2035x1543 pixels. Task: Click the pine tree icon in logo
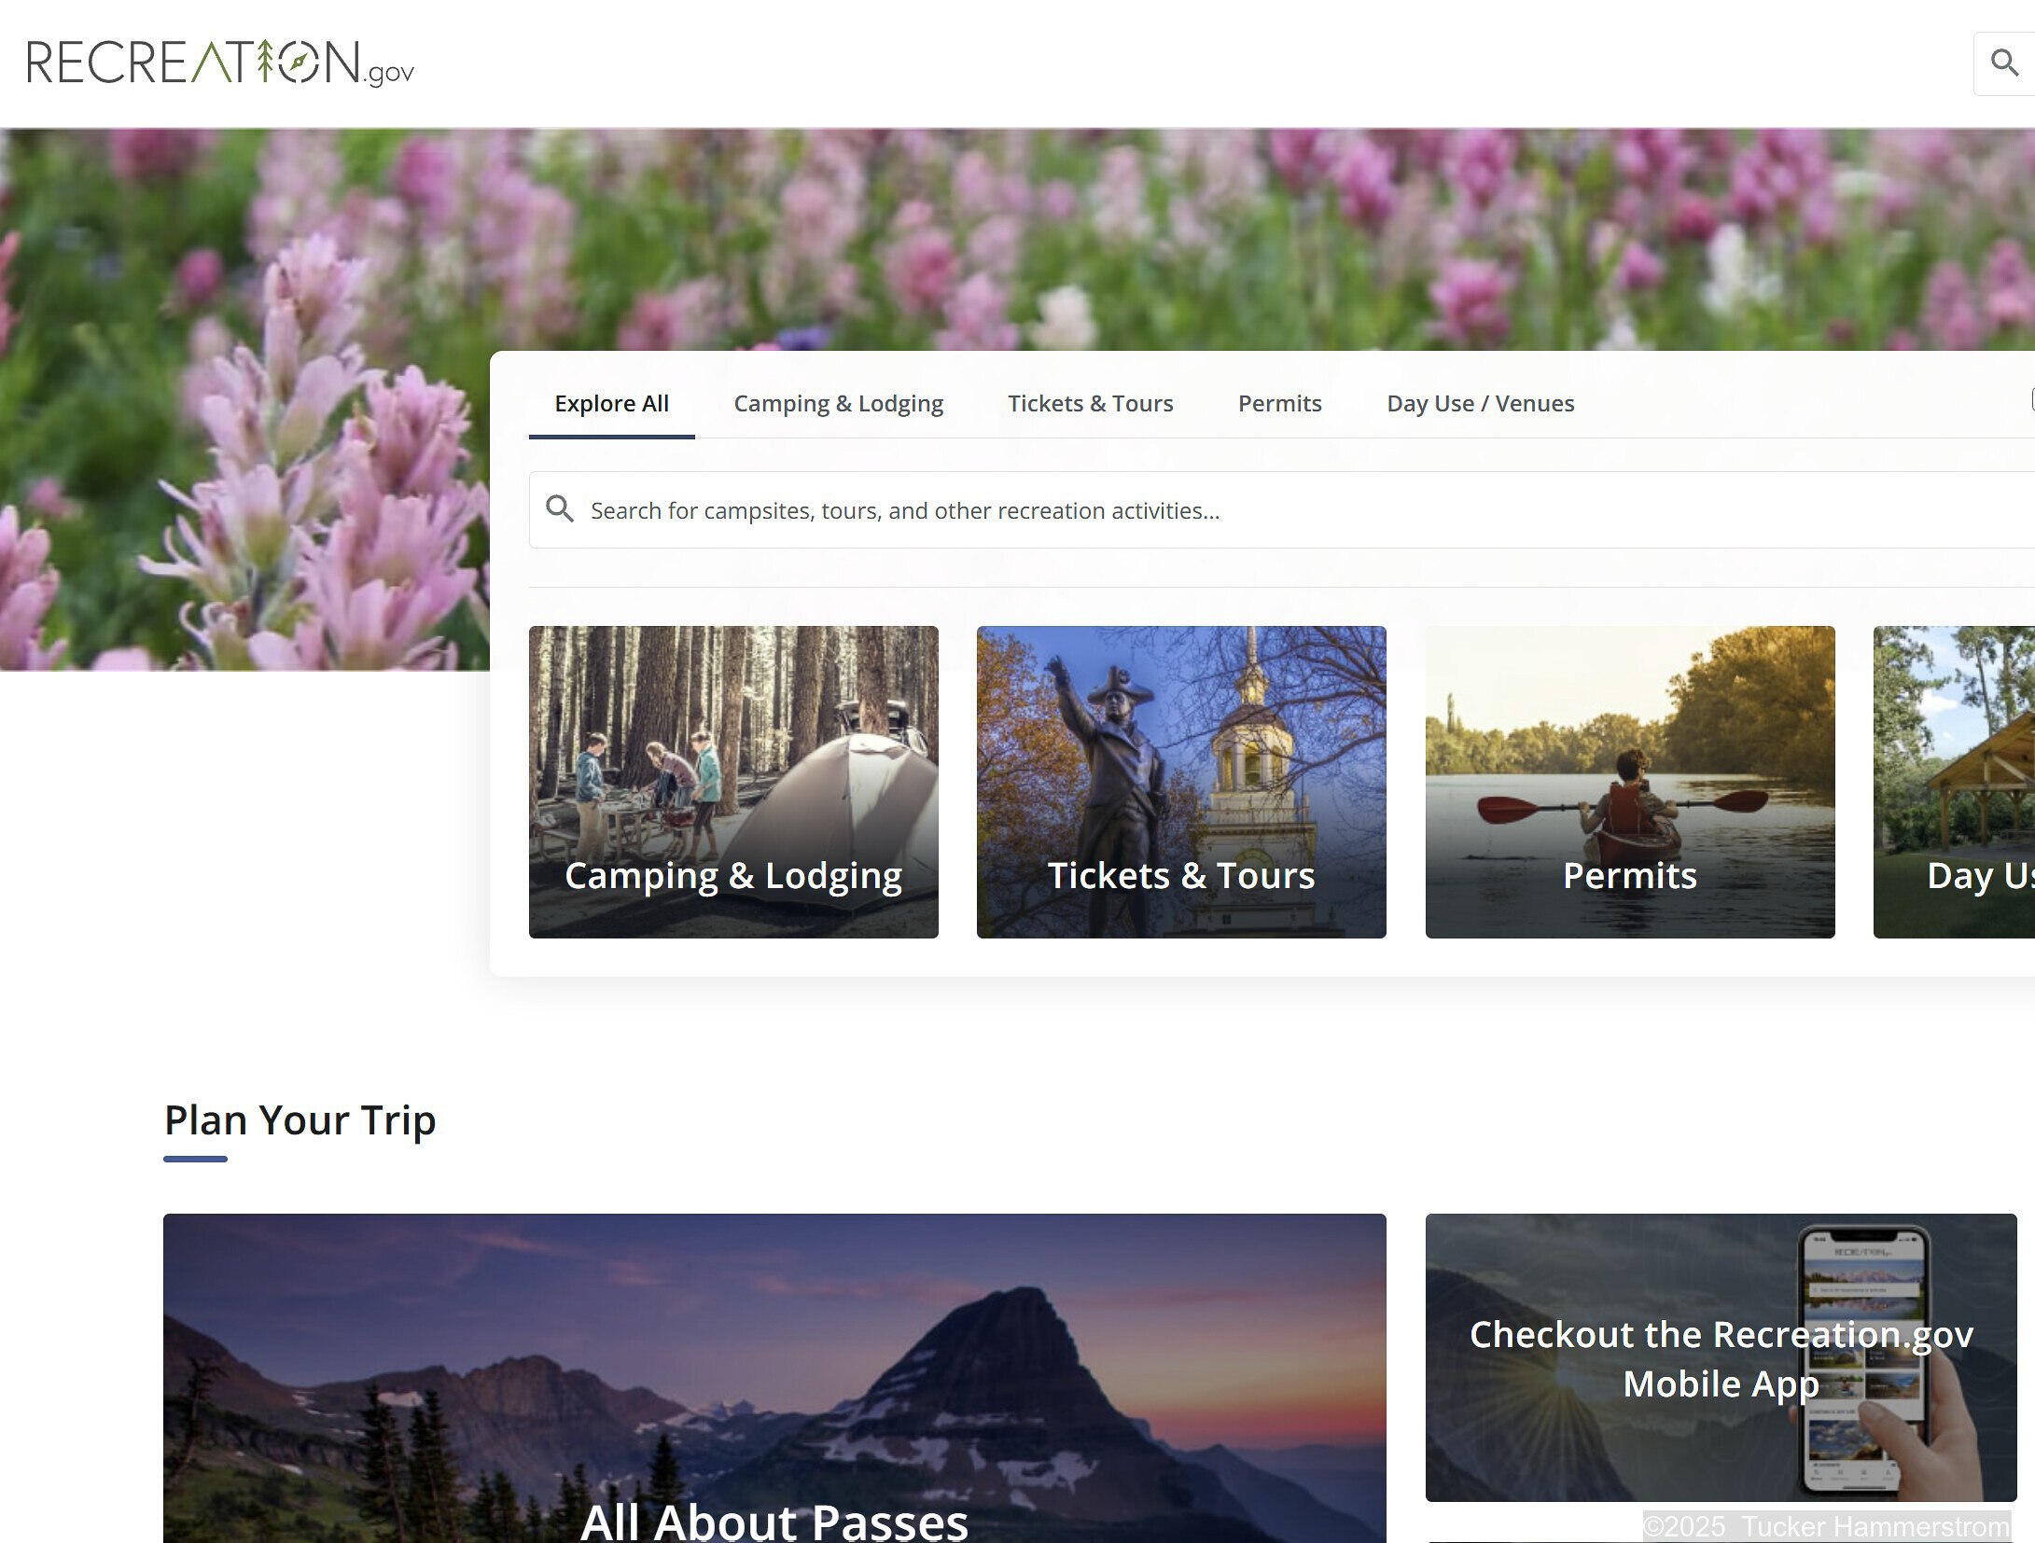coord(266,62)
